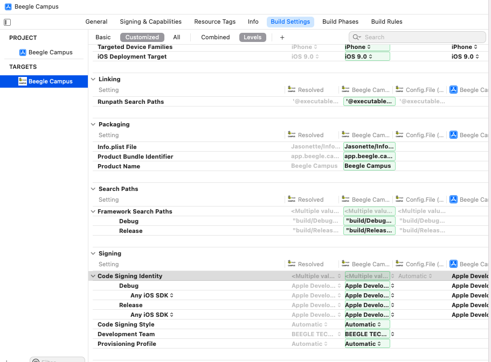Collapse the Framework Search Paths row
Screen dimensions: 491x362
[93, 211]
